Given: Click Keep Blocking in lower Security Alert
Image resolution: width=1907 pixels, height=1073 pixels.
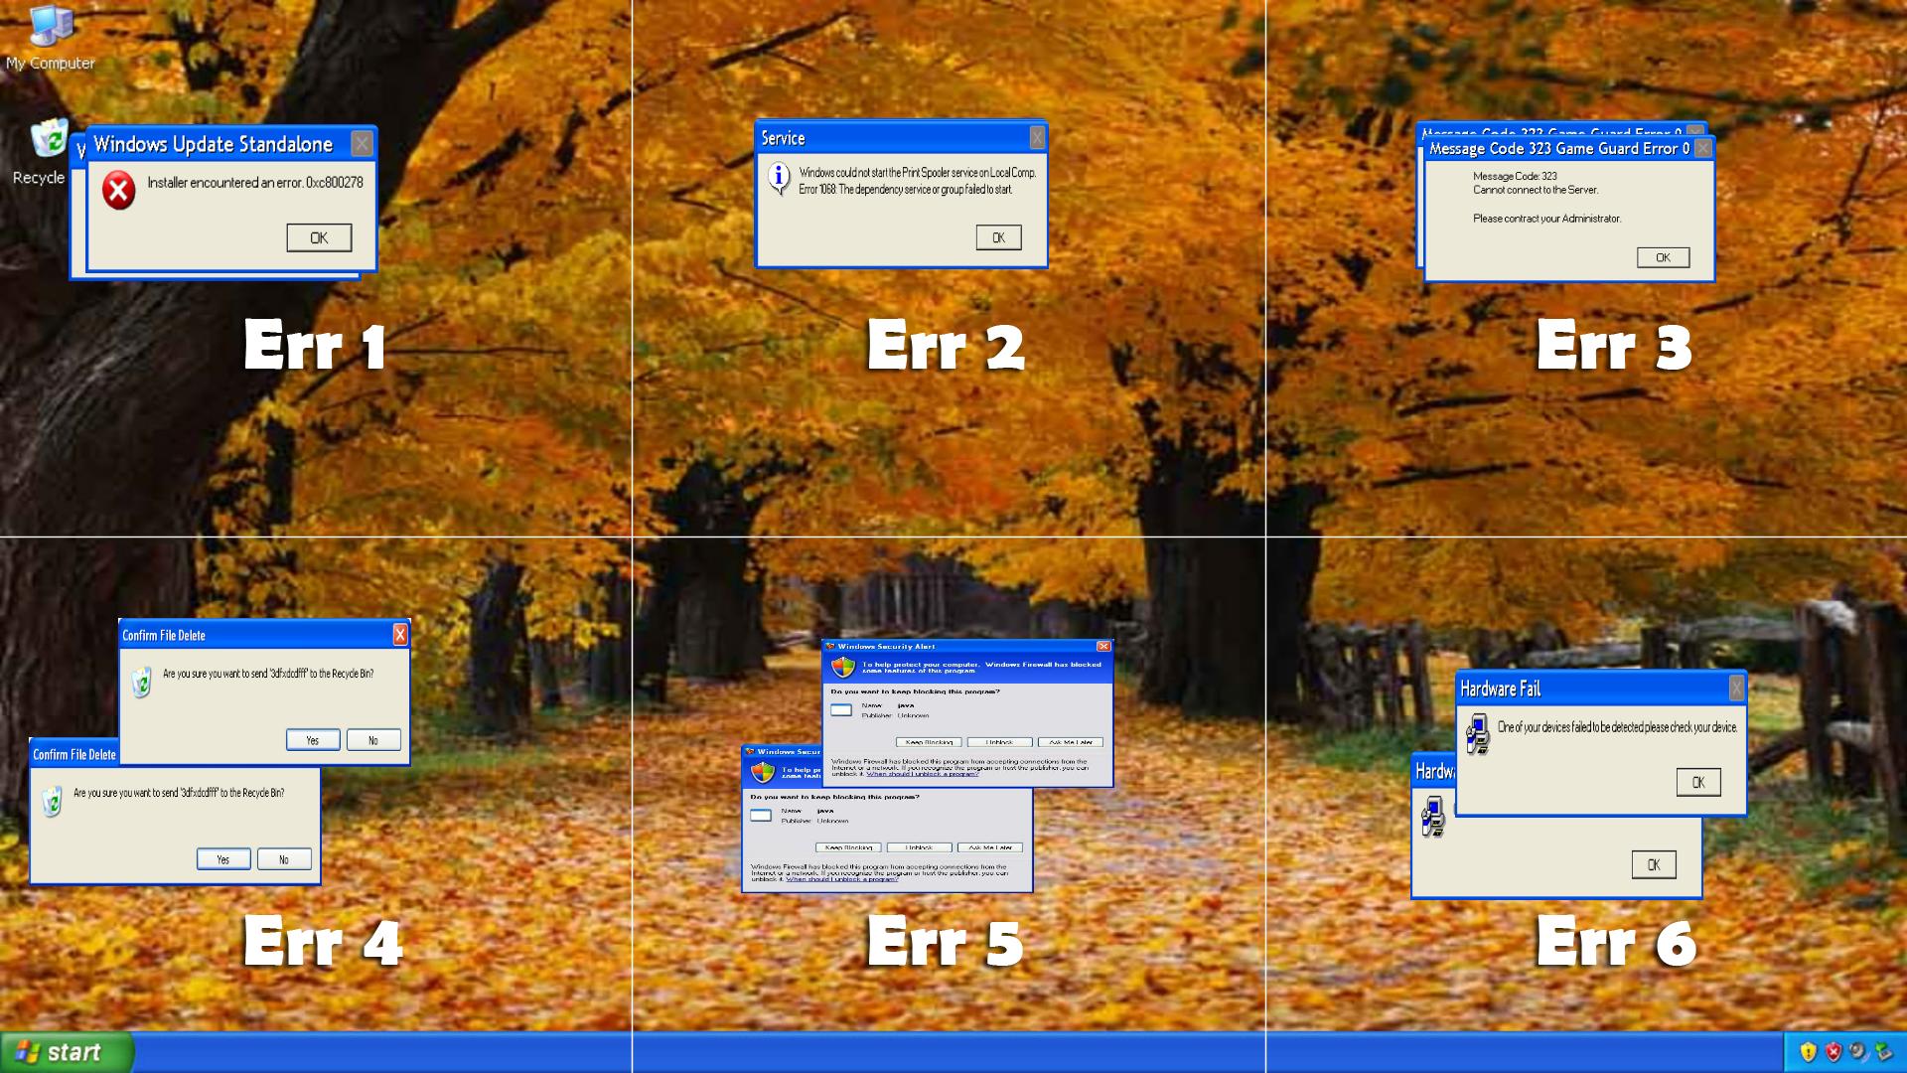Looking at the screenshot, I should click(x=848, y=847).
